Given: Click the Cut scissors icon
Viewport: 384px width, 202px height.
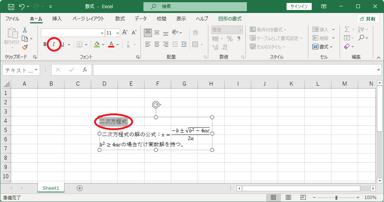Looking at the screenshot, I should click(25, 30).
